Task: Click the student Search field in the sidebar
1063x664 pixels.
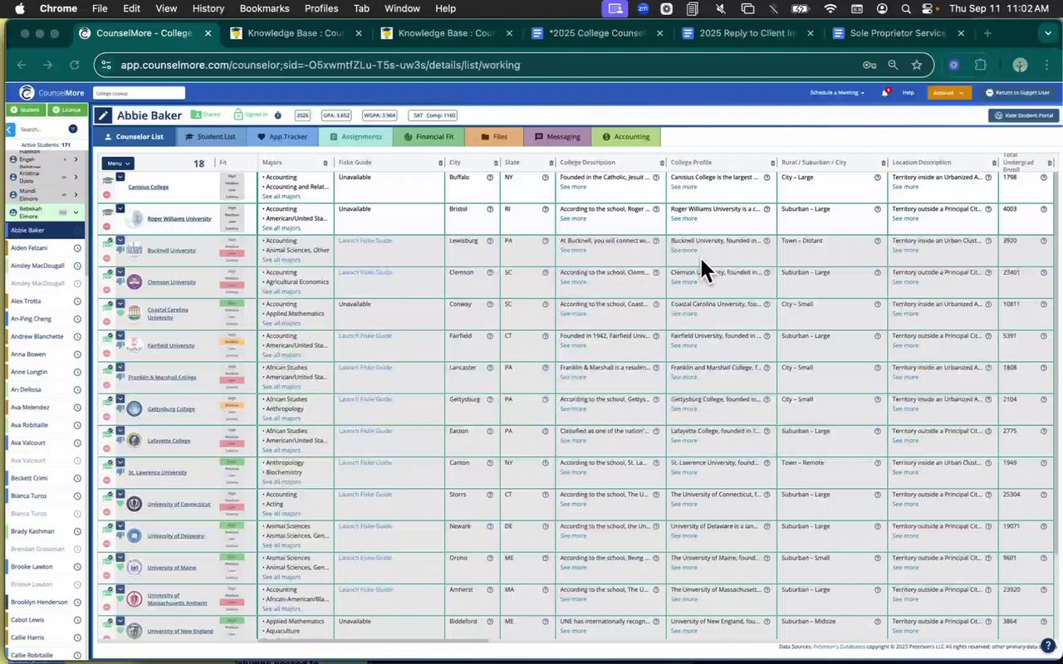Action: click(x=42, y=129)
